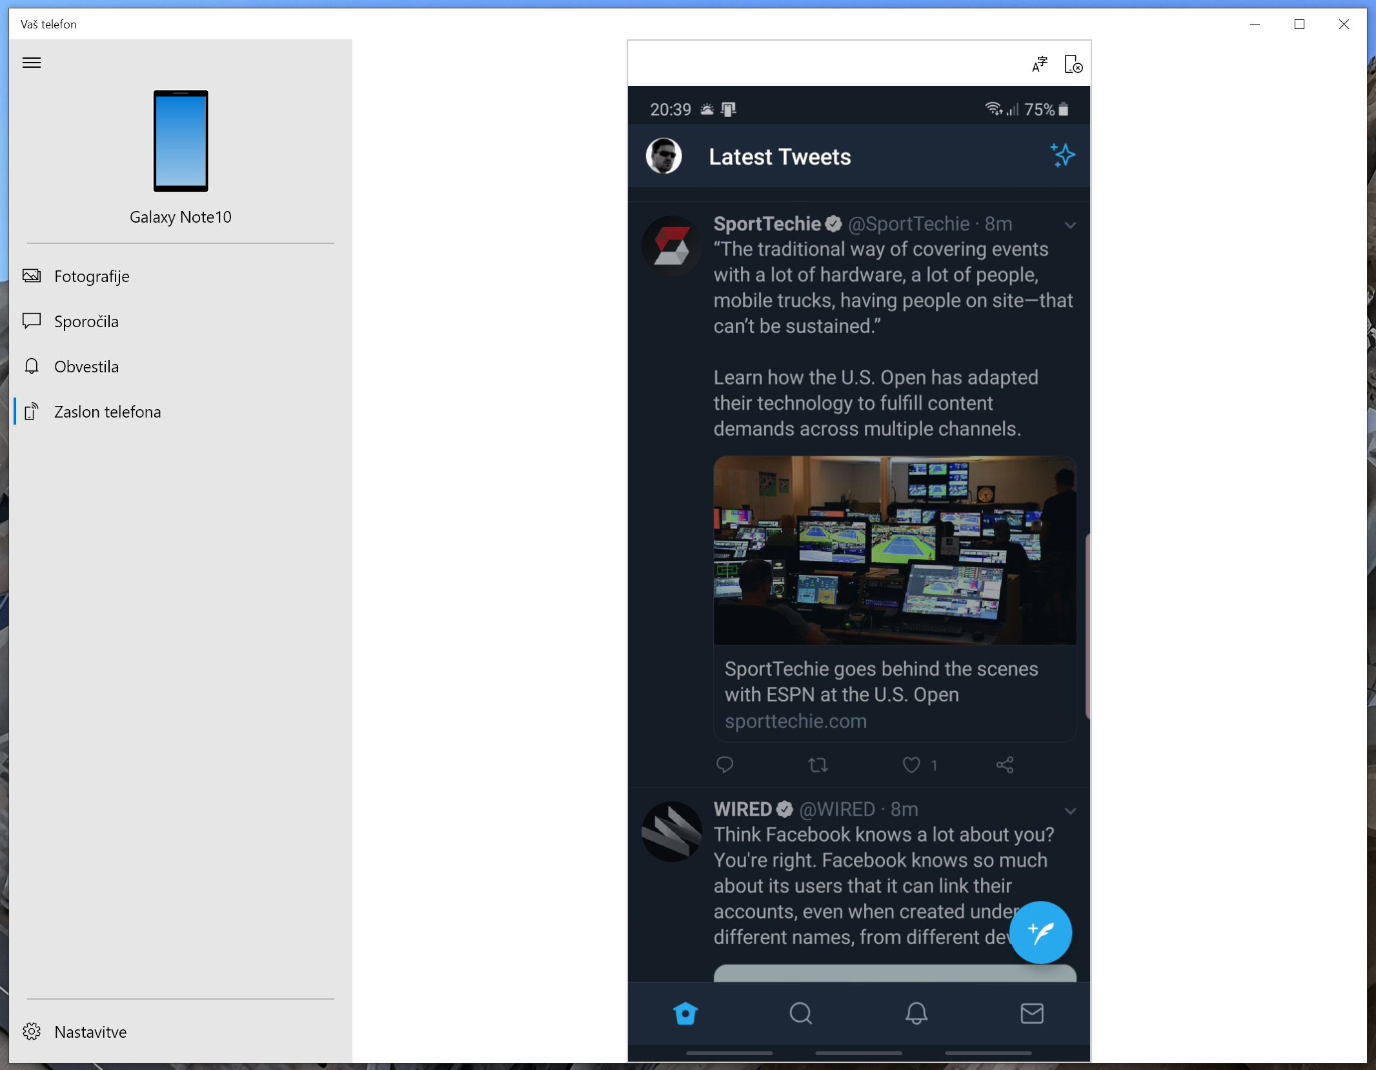
Task: Click the phone screen disconnect icon
Action: tap(1073, 64)
